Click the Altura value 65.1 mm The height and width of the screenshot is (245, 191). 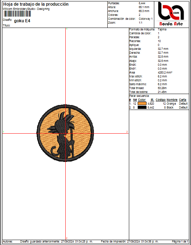click(144, 7)
